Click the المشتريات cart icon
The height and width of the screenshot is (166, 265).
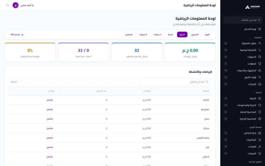pyautogui.click(x=260, y=140)
